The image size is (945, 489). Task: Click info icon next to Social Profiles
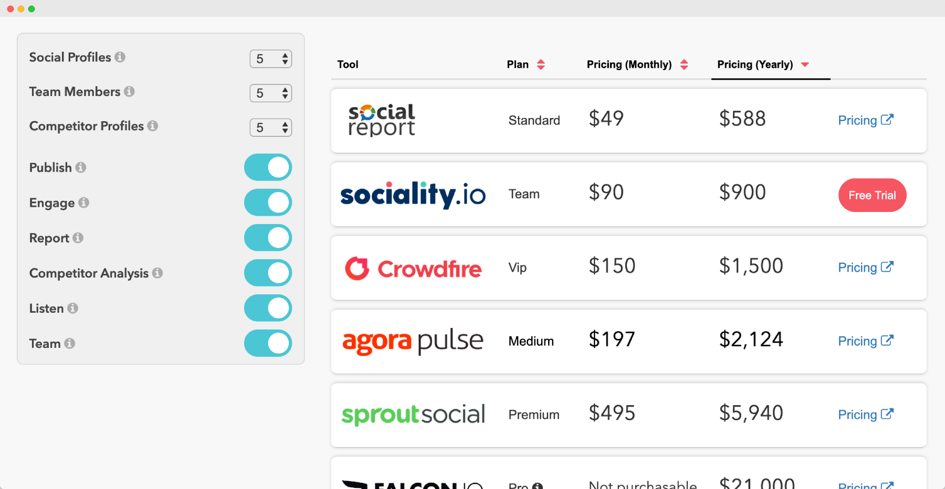[120, 57]
